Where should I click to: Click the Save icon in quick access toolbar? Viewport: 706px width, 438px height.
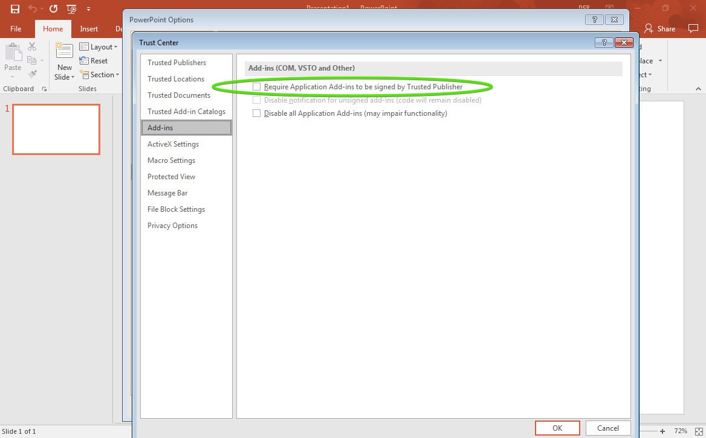15,9
